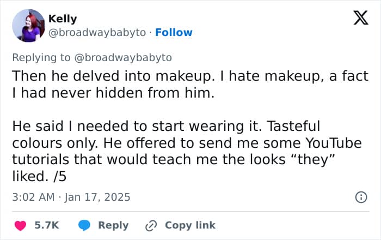Click the Replying to label text
The width and height of the screenshot is (381, 240).
pyautogui.click(x=41, y=58)
